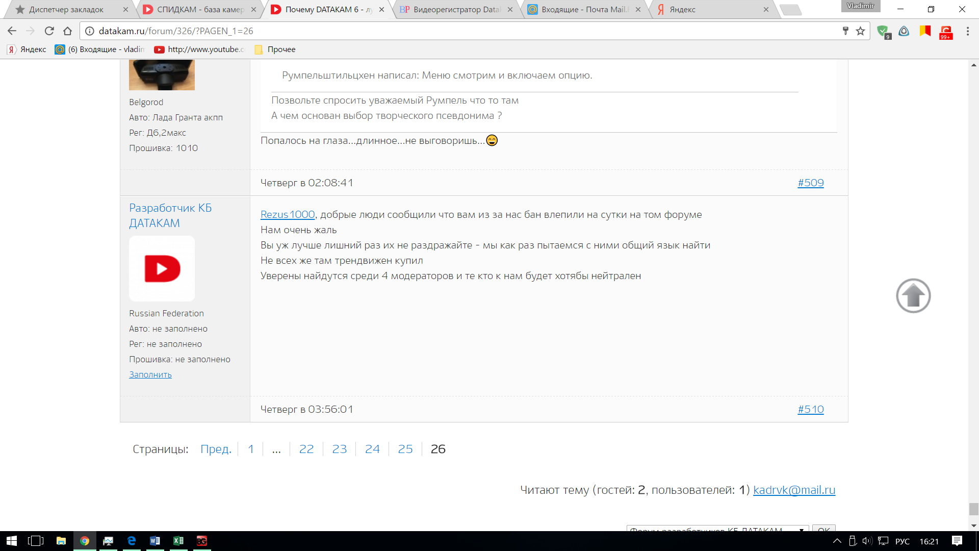The width and height of the screenshot is (979, 551).
Task: Click the bookmark star in address bar
Action: coord(861,31)
